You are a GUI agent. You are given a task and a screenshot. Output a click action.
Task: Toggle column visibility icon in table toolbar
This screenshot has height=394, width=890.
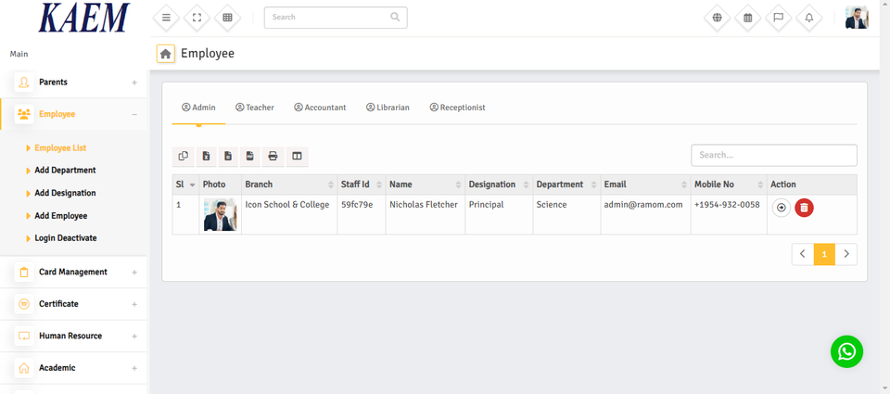pyautogui.click(x=297, y=157)
